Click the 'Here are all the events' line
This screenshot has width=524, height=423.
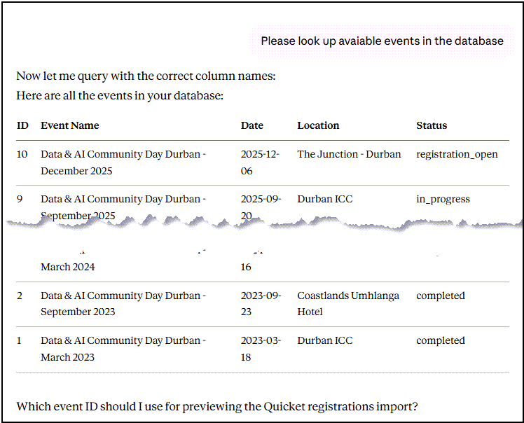(120, 95)
